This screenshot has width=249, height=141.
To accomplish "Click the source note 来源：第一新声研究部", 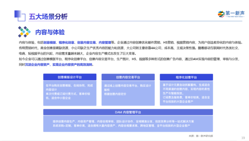I will [x=201, y=136].
